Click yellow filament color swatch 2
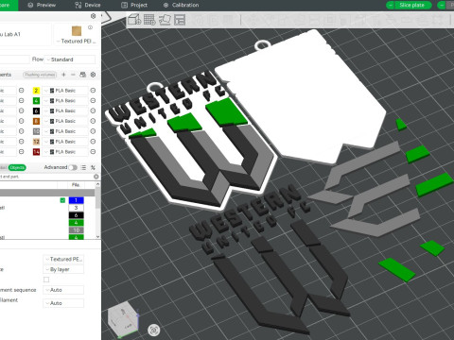Viewport: 454px width, 340px height. [36, 91]
